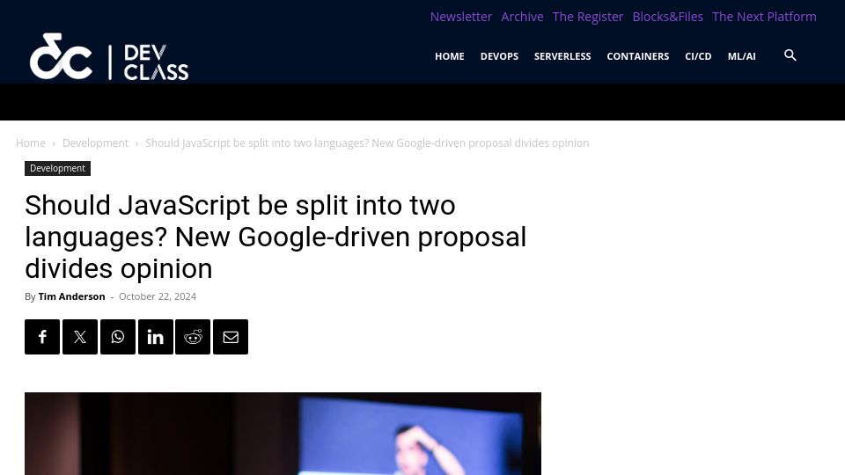Share article by email icon
Viewport: 845px width, 475px height.
point(230,337)
